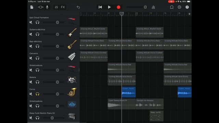Add a song section with plus
The height and width of the screenshot is (123, 219).
tap(189, 14)
